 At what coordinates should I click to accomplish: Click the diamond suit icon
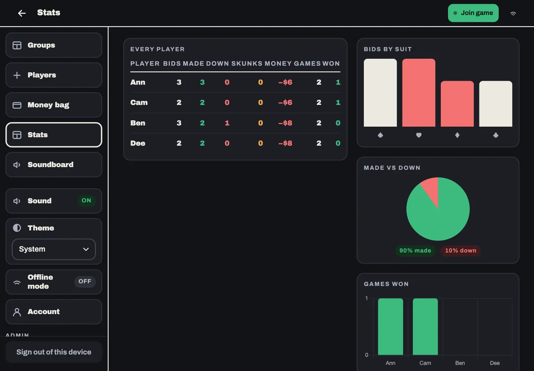click(457, 135)
